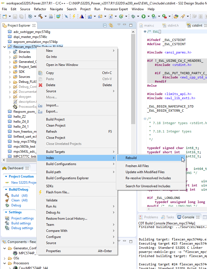Open dropdown arrow next to Build hammer
Viewport: 207px width, 269px height.
click(46, 16)
